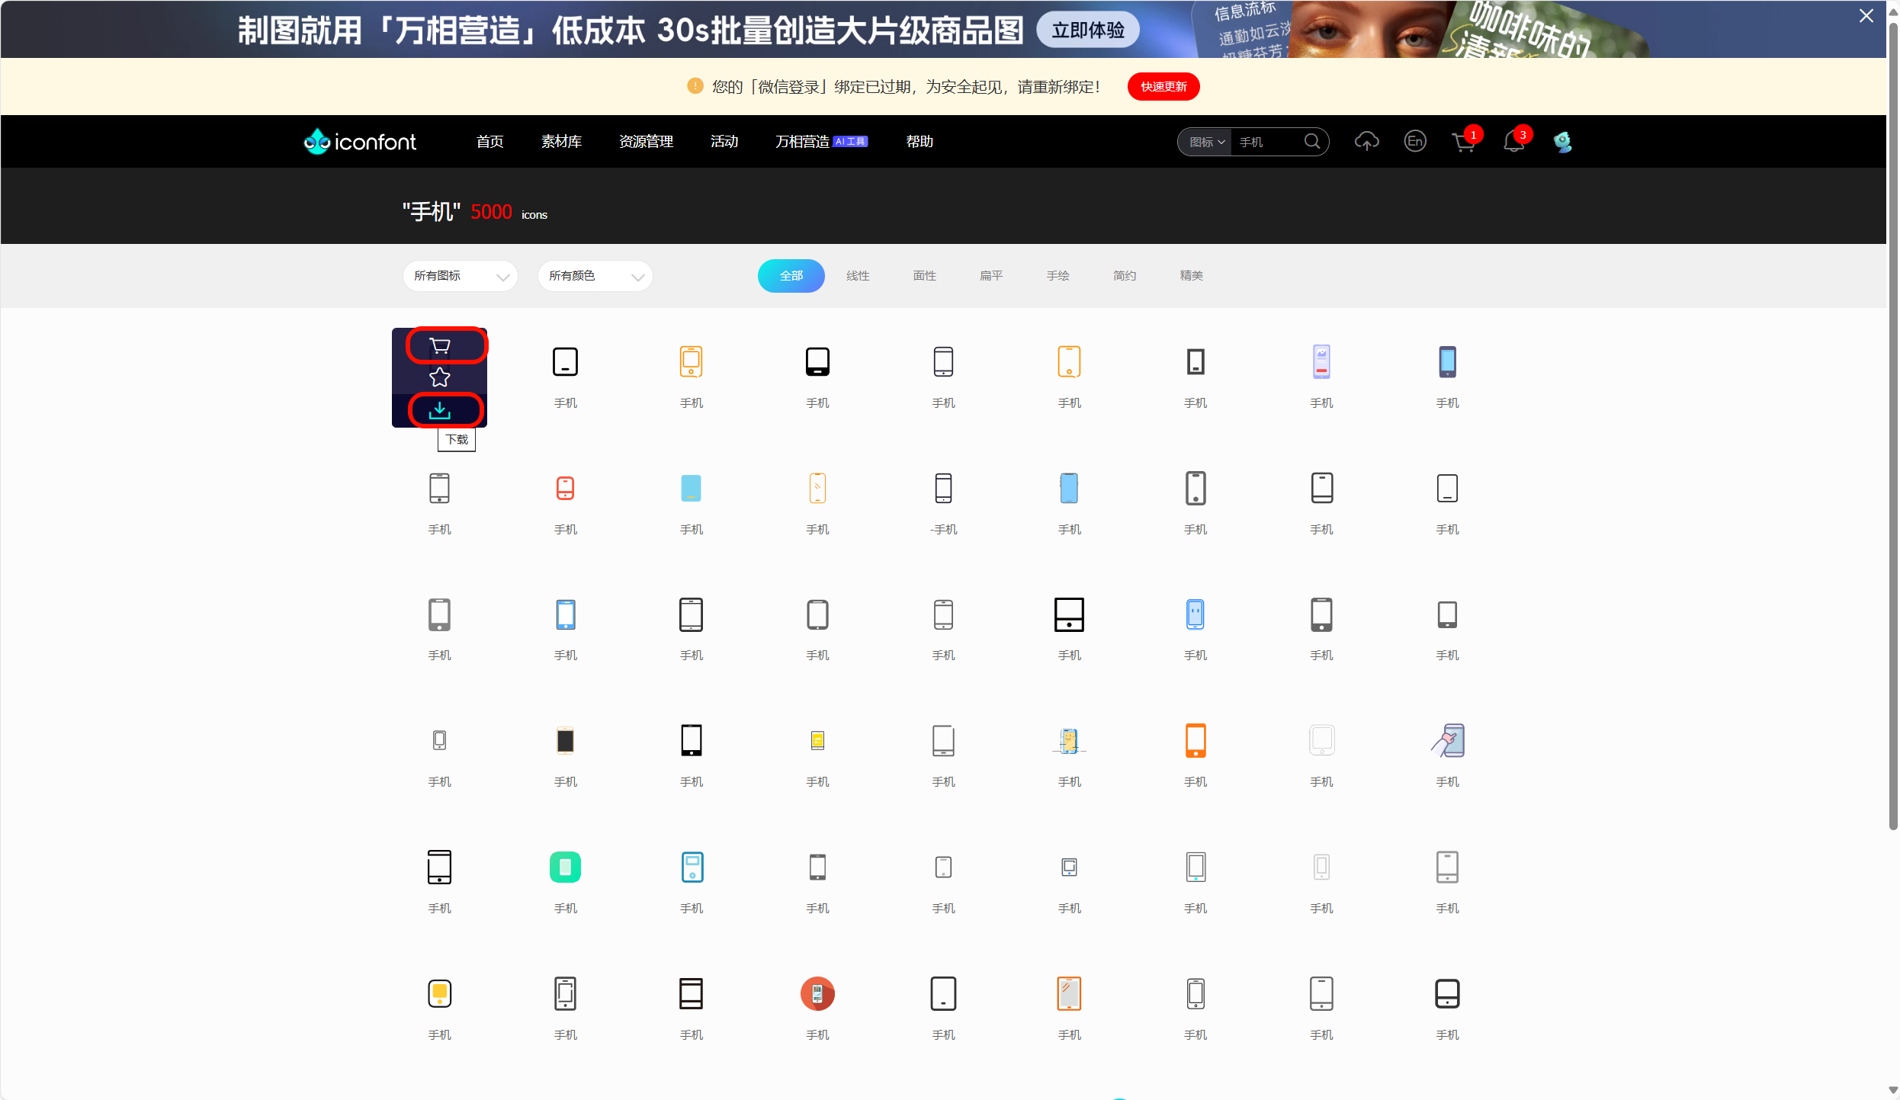Add the first 手机 icon to cart

pos(440,345)
